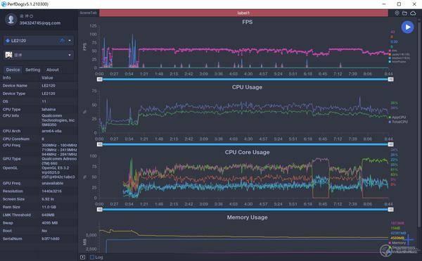422x261 pixels.
Task: Click the square icon beside Log
Action: pyautogui.click(x=82, y=257)
